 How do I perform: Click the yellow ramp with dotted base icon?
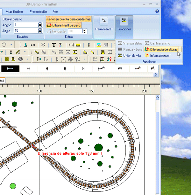[85, 52]
